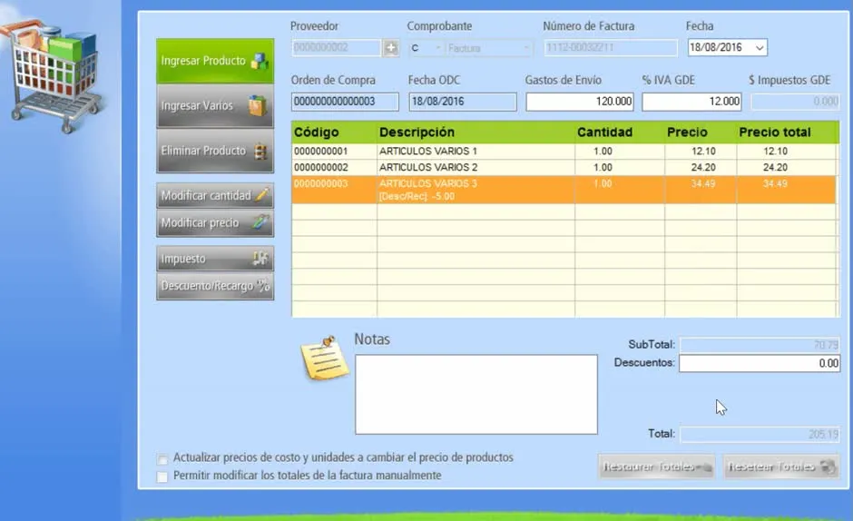Click the Ingresar Varios button
The image size is (853, 521).
(x=215, y=105)
